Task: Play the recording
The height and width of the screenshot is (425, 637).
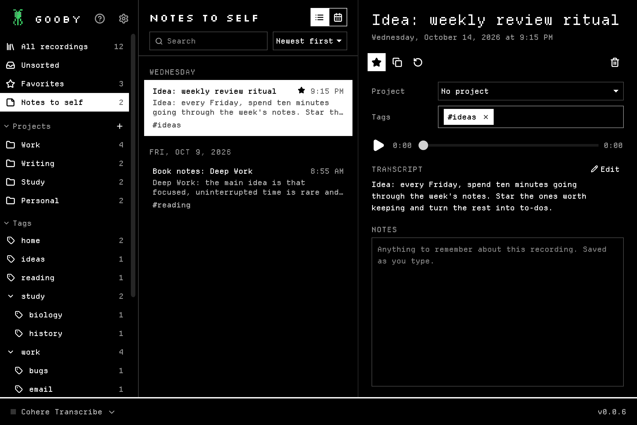Action: coord(378,145)
